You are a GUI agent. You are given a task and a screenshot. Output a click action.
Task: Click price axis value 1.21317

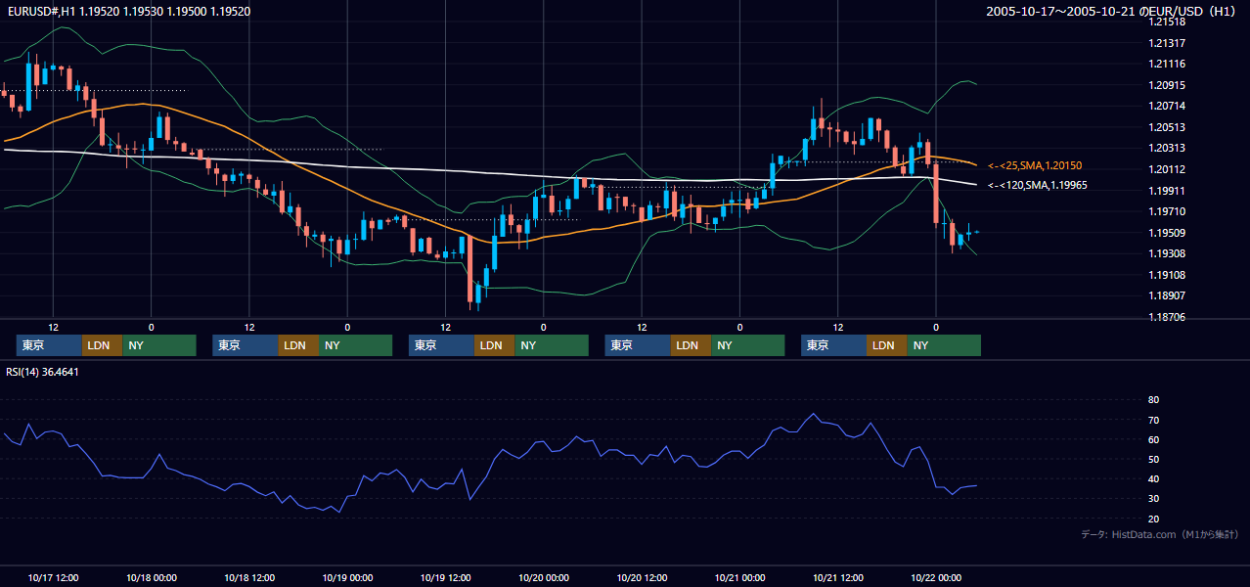(x=1168, y=43)
